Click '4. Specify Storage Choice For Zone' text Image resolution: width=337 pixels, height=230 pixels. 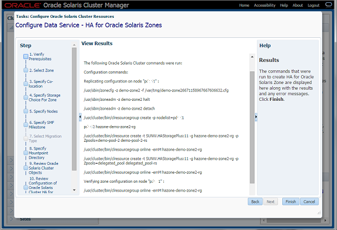coord(45,98)
